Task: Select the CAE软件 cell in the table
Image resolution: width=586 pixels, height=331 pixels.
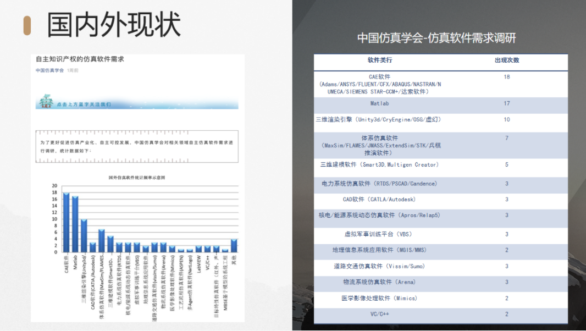Action: (x=380, y=84)
